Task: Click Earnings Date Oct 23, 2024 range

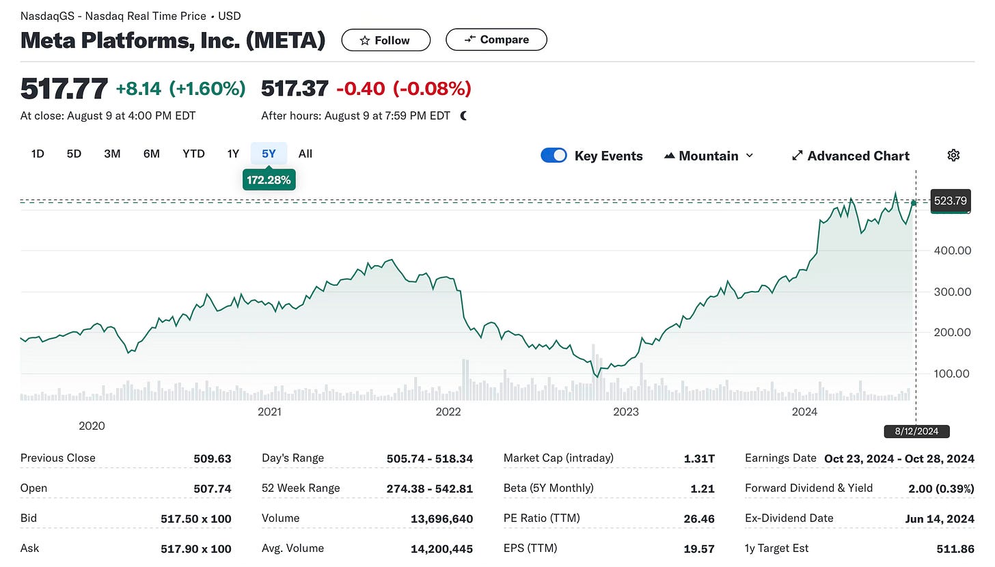Action: point(899,458)
